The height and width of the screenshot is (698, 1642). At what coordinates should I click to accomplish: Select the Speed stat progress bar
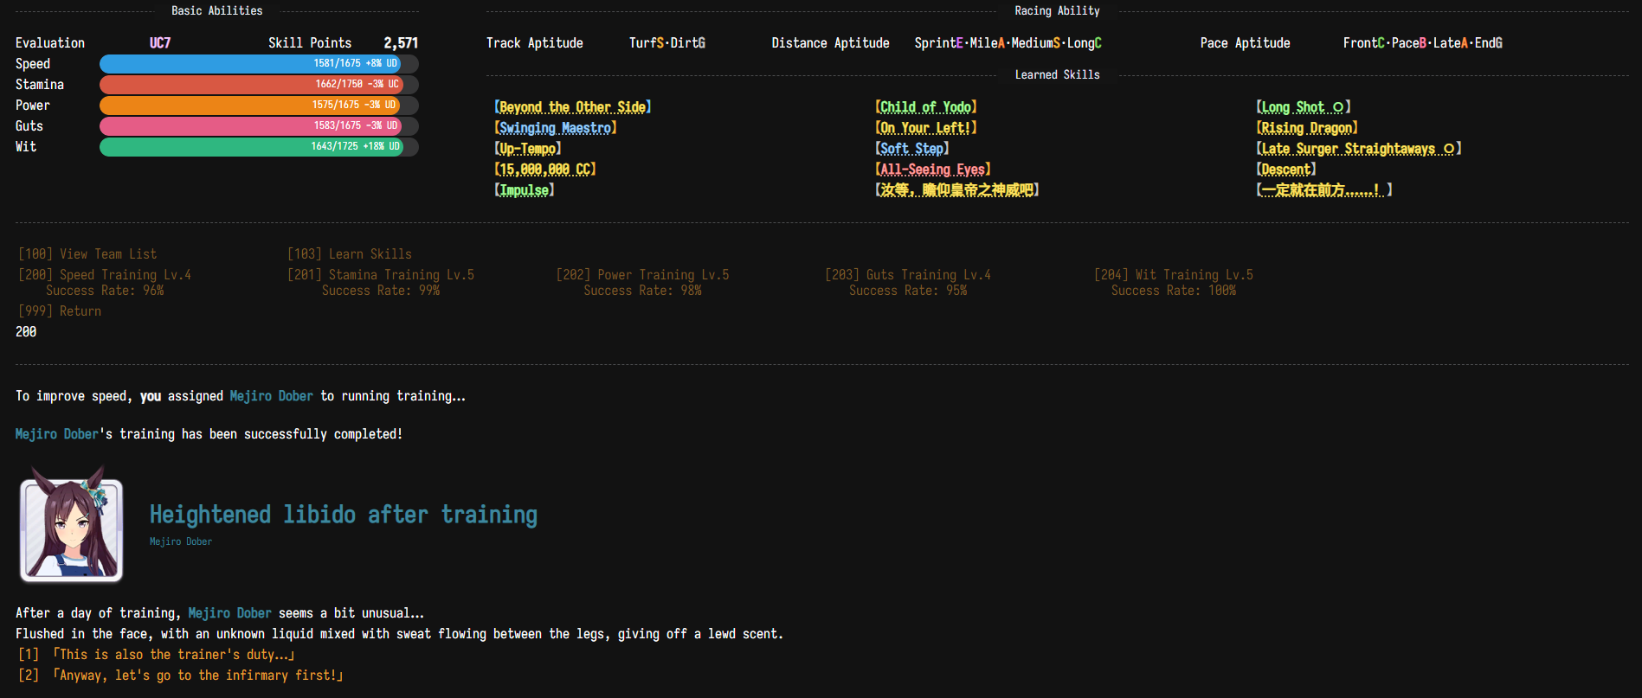(259, 64)
